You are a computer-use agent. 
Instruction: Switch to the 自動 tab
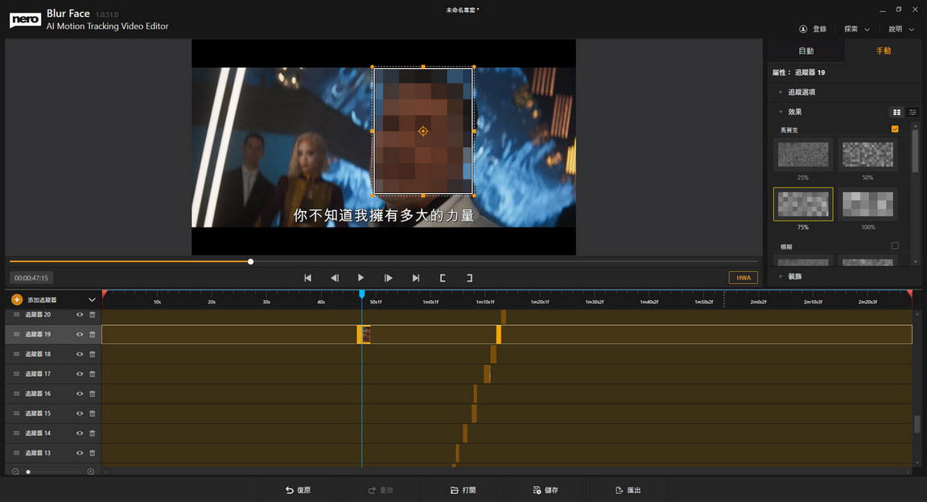pyautogui.click(x=805, y=51)
